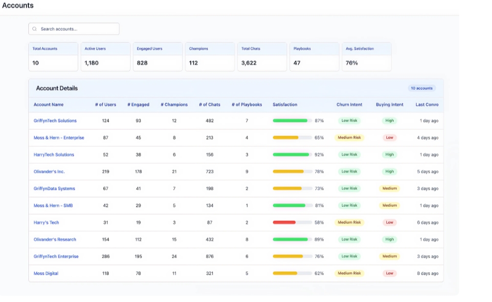
Task: Focus the Search accounts field
Action: pos(74,29)
